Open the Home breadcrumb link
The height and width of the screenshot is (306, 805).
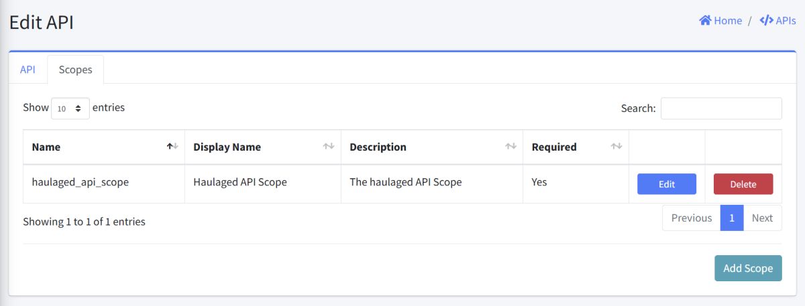tap(727, 21)
